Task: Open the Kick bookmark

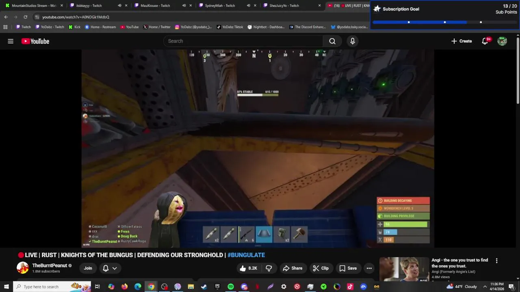Action: point(75,27)
